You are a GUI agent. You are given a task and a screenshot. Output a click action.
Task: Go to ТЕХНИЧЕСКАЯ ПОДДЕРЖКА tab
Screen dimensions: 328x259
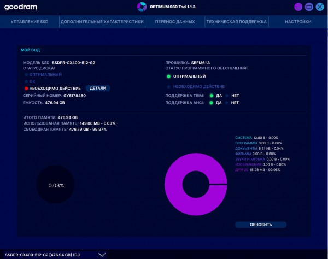point(237,22)
